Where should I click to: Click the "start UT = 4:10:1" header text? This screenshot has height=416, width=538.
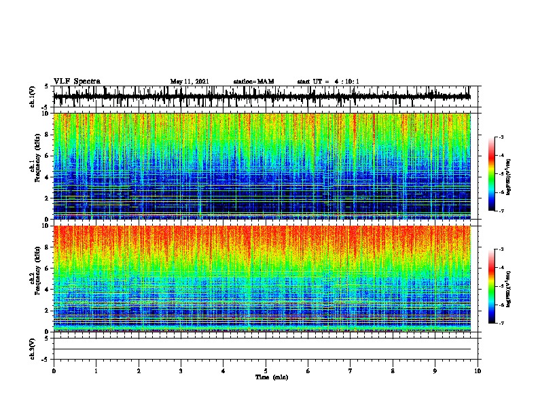[328, 82]
